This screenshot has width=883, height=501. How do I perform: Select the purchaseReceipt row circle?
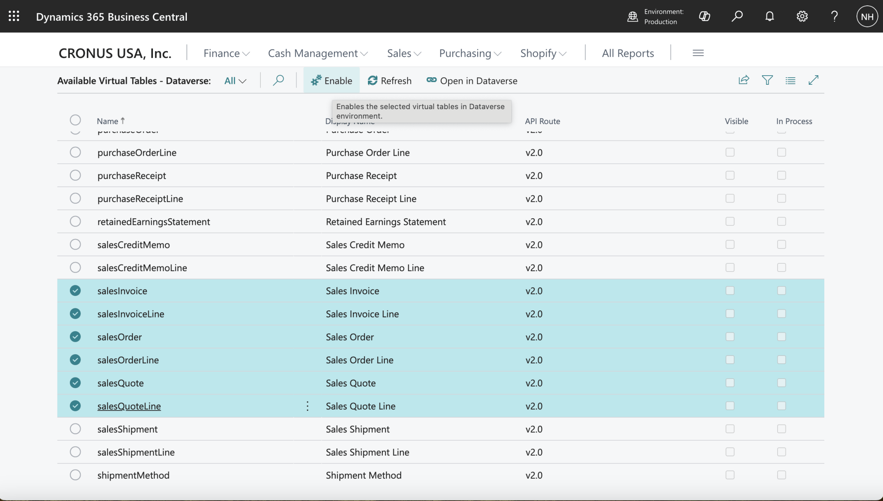click(75, 175)
